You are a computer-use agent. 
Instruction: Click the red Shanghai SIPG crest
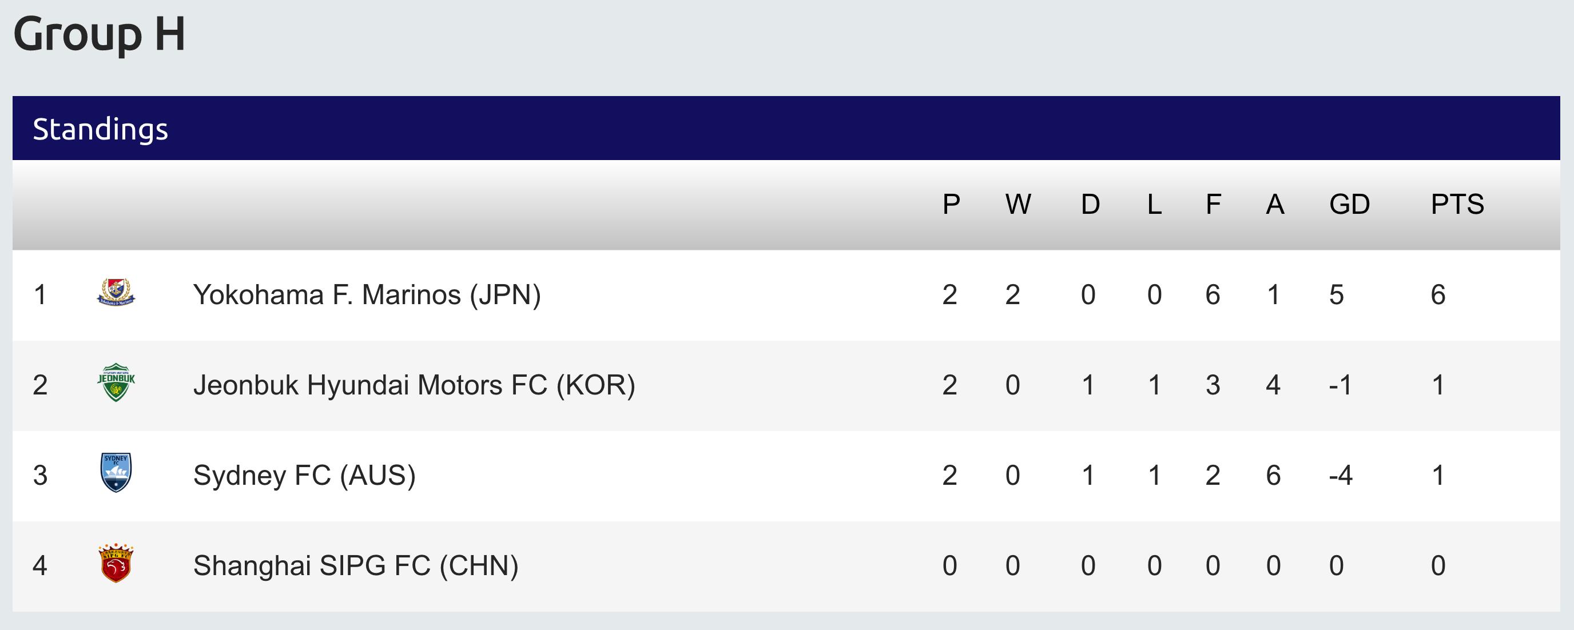(116, 564)
